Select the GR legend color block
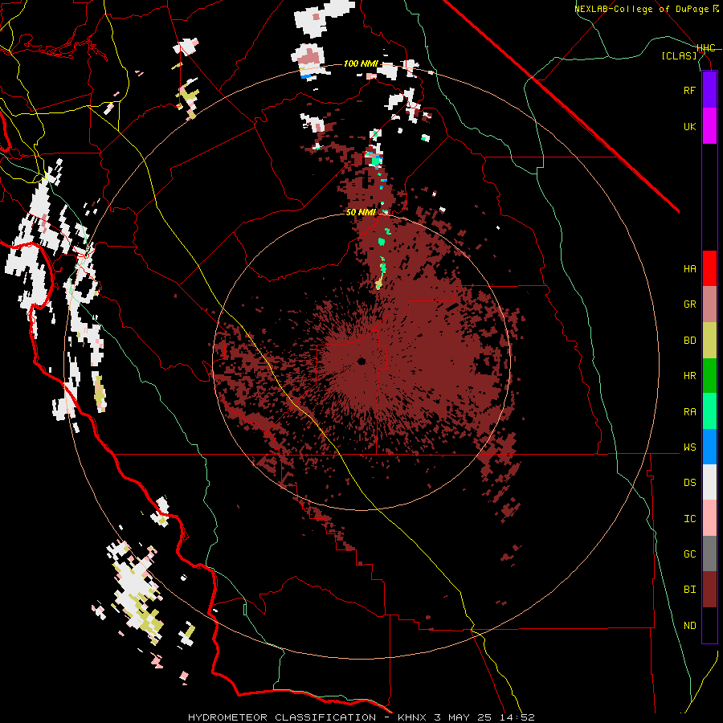The image size is (723, 723). click(709, 304)
